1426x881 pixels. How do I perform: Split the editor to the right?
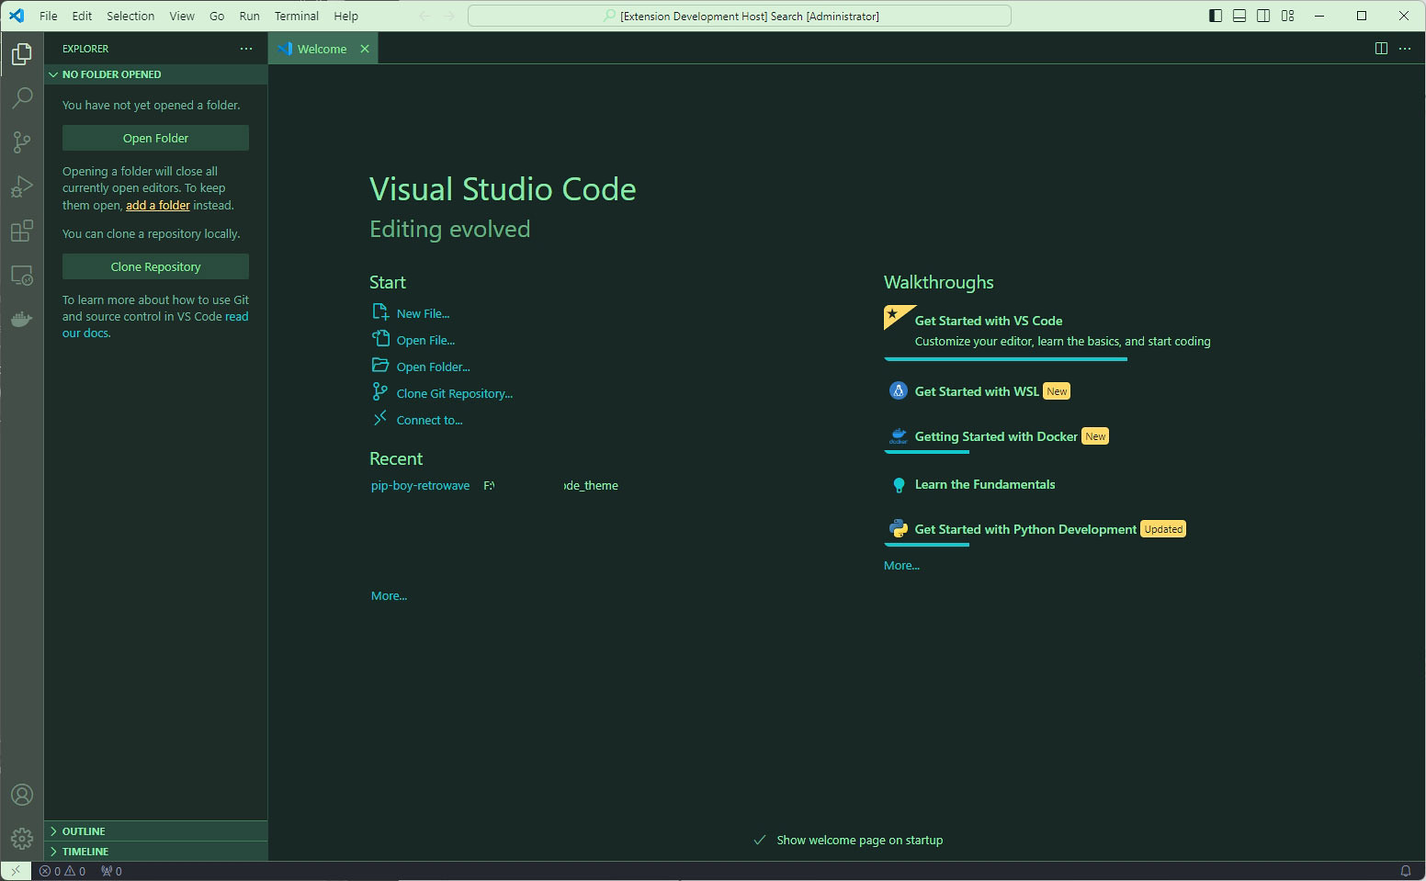pos(1381,49)
